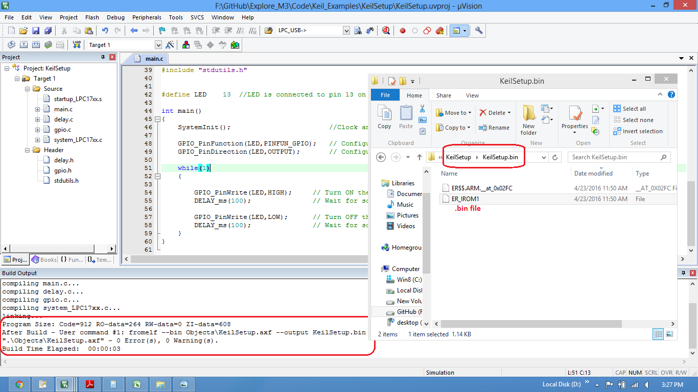Expand the main.c node in Project tree
The image size is (698, 392).
(37, 109)
